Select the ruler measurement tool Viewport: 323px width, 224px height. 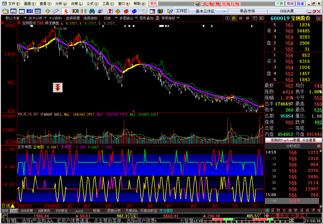pyautogui.click(x=55, y=11)
